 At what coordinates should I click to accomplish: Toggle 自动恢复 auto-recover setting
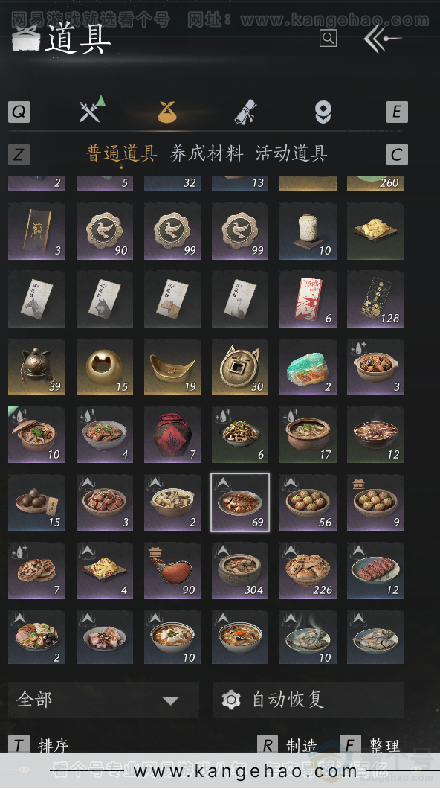point(308,700)
